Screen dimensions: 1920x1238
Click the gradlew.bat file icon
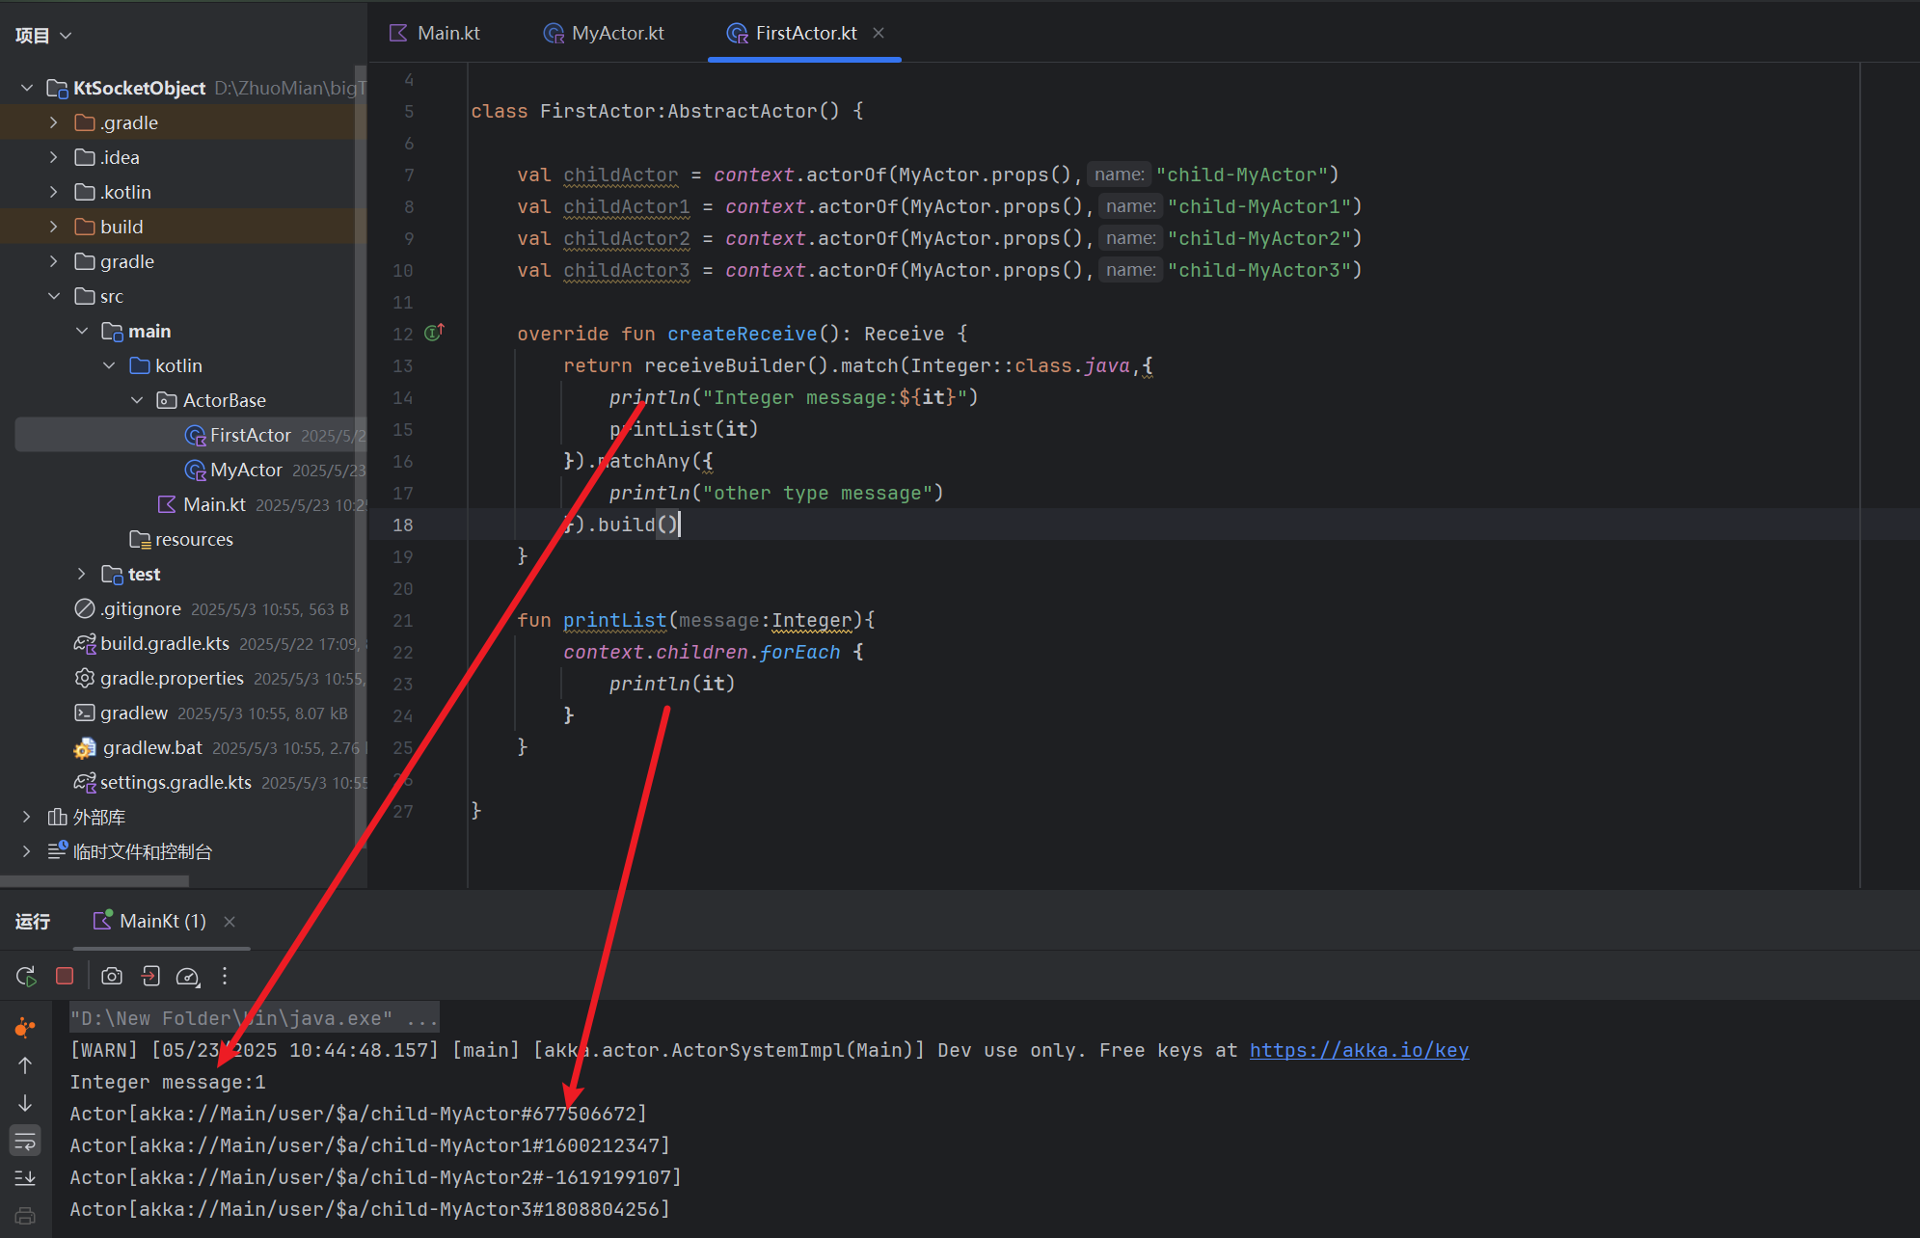(x=85, y=748)
